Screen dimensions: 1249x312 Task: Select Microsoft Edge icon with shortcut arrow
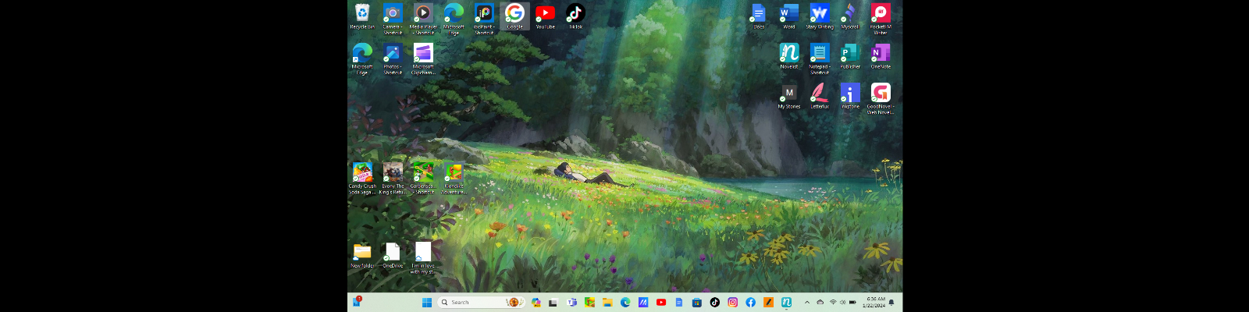pyautogui.click(x=362, y=58)
